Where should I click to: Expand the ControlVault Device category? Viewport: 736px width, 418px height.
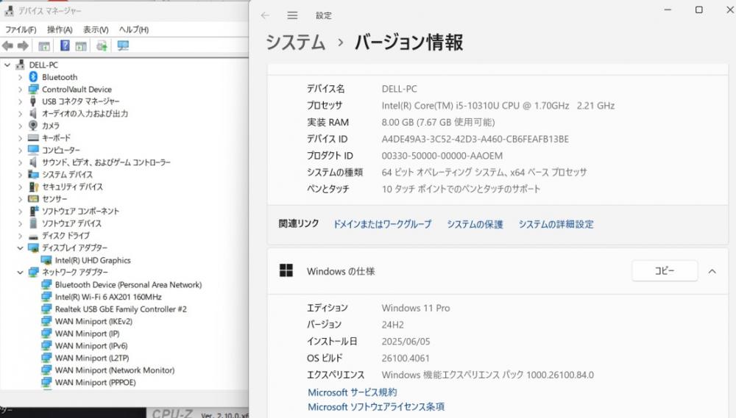20,89
